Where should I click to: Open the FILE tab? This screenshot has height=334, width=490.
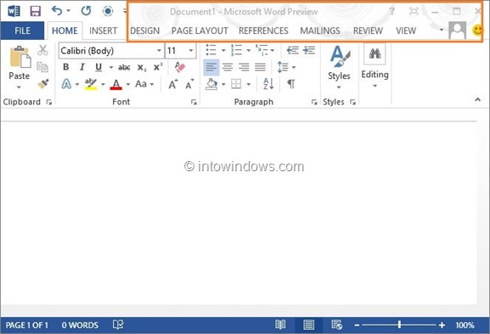point(22,31)
